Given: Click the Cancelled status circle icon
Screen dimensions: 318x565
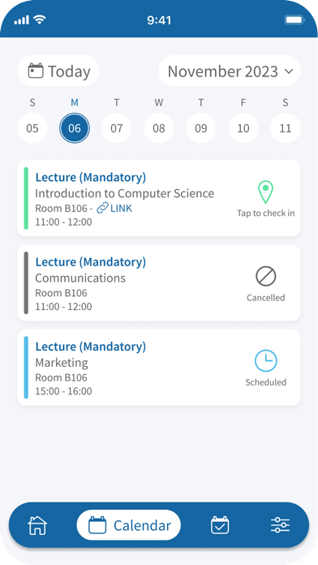Looking at the screenshot, I should pos(266,276).
